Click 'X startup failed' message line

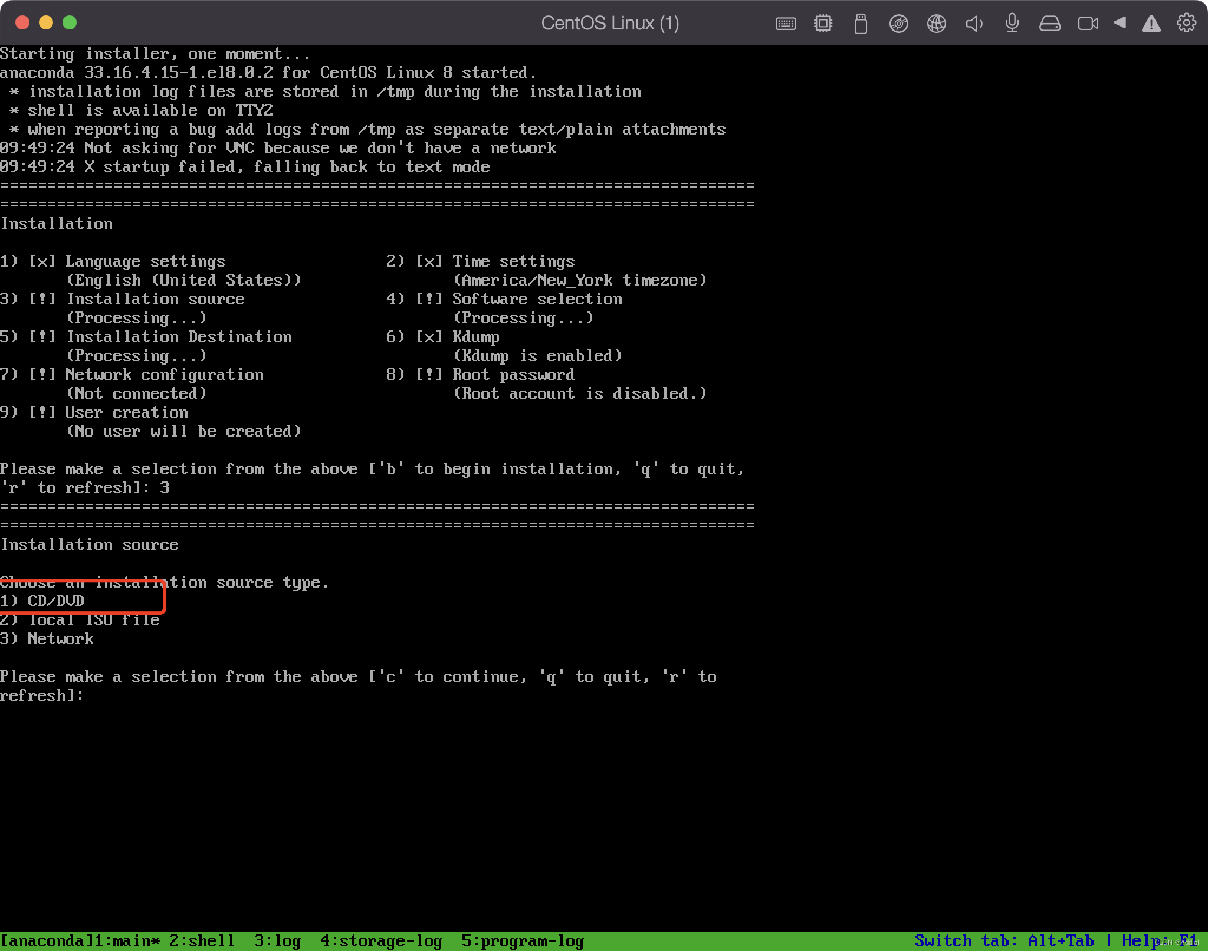click(245, 167)
